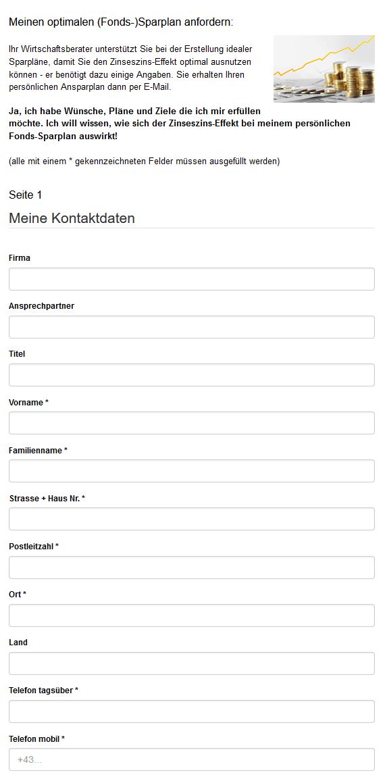Focus the Ansprechpartner text box

(x=192, y=327)
